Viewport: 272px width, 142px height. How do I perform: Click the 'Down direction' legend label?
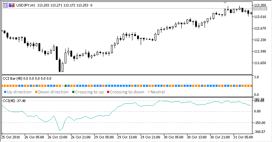pos(53,92)
